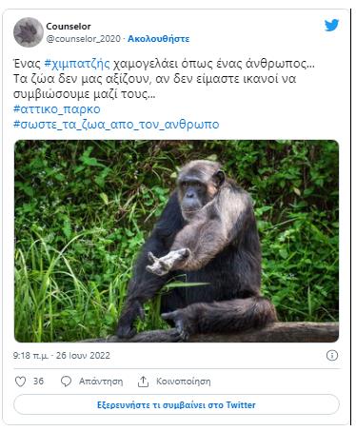Click the Κοινοποίηση share label

184,382
